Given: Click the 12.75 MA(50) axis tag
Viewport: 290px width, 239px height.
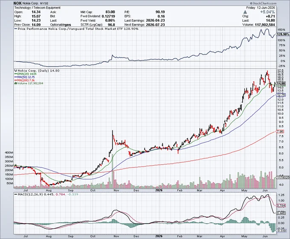Looking at the screenshot, I should coord(281,95).
